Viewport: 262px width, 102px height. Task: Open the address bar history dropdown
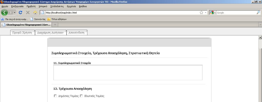205,13
